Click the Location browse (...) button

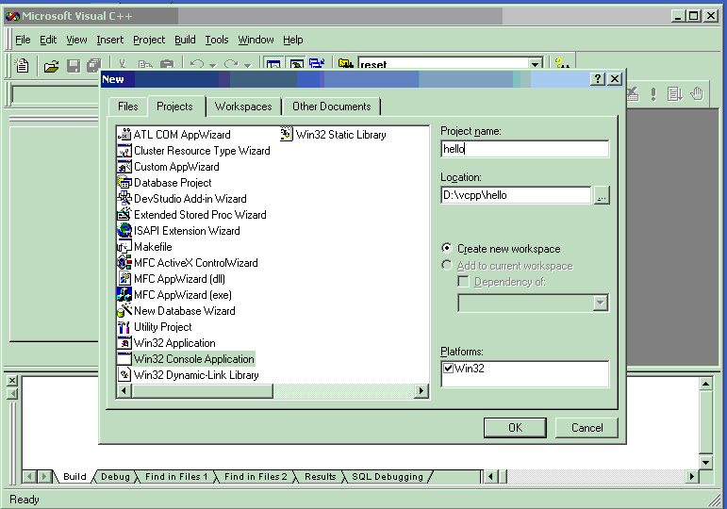coord(602,195)
